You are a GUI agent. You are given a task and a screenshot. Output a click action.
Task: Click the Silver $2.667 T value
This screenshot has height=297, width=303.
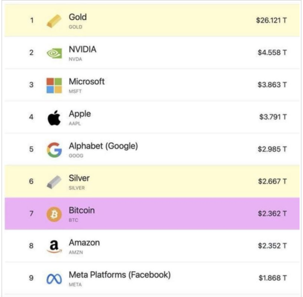point(272,181)
